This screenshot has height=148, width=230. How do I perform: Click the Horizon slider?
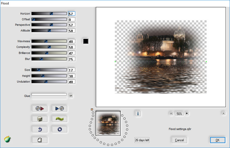click(x=49, y=14)
